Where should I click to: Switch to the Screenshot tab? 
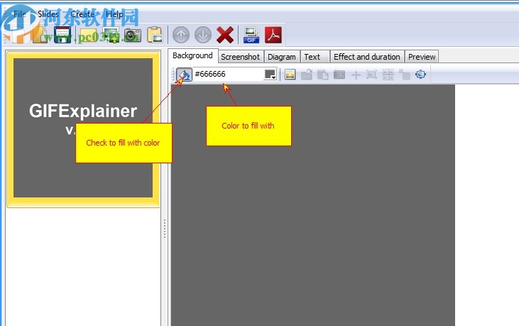[x=240, y=57]
